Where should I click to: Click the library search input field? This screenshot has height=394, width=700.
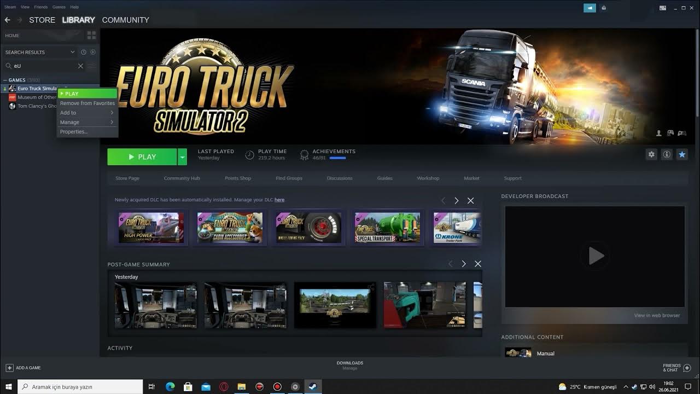pos(44,66)
